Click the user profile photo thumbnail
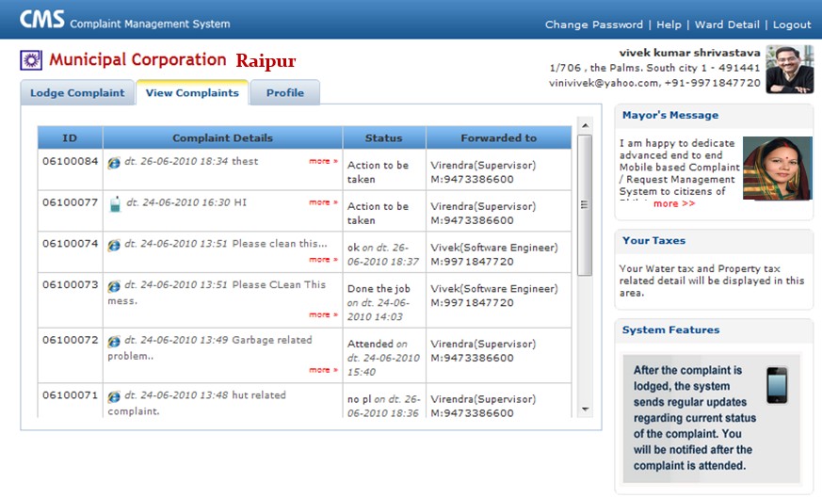Screen dimensions: 822x498 [x=789, y=69]
